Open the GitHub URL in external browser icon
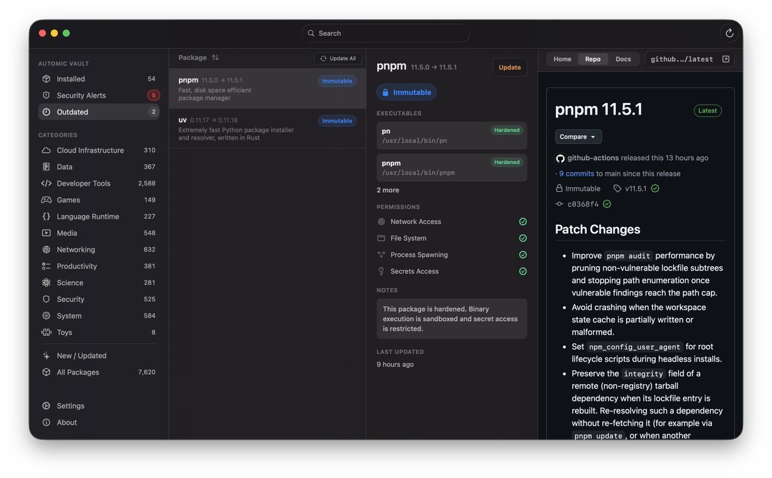772x478 pixels. [x=726, y=59]
